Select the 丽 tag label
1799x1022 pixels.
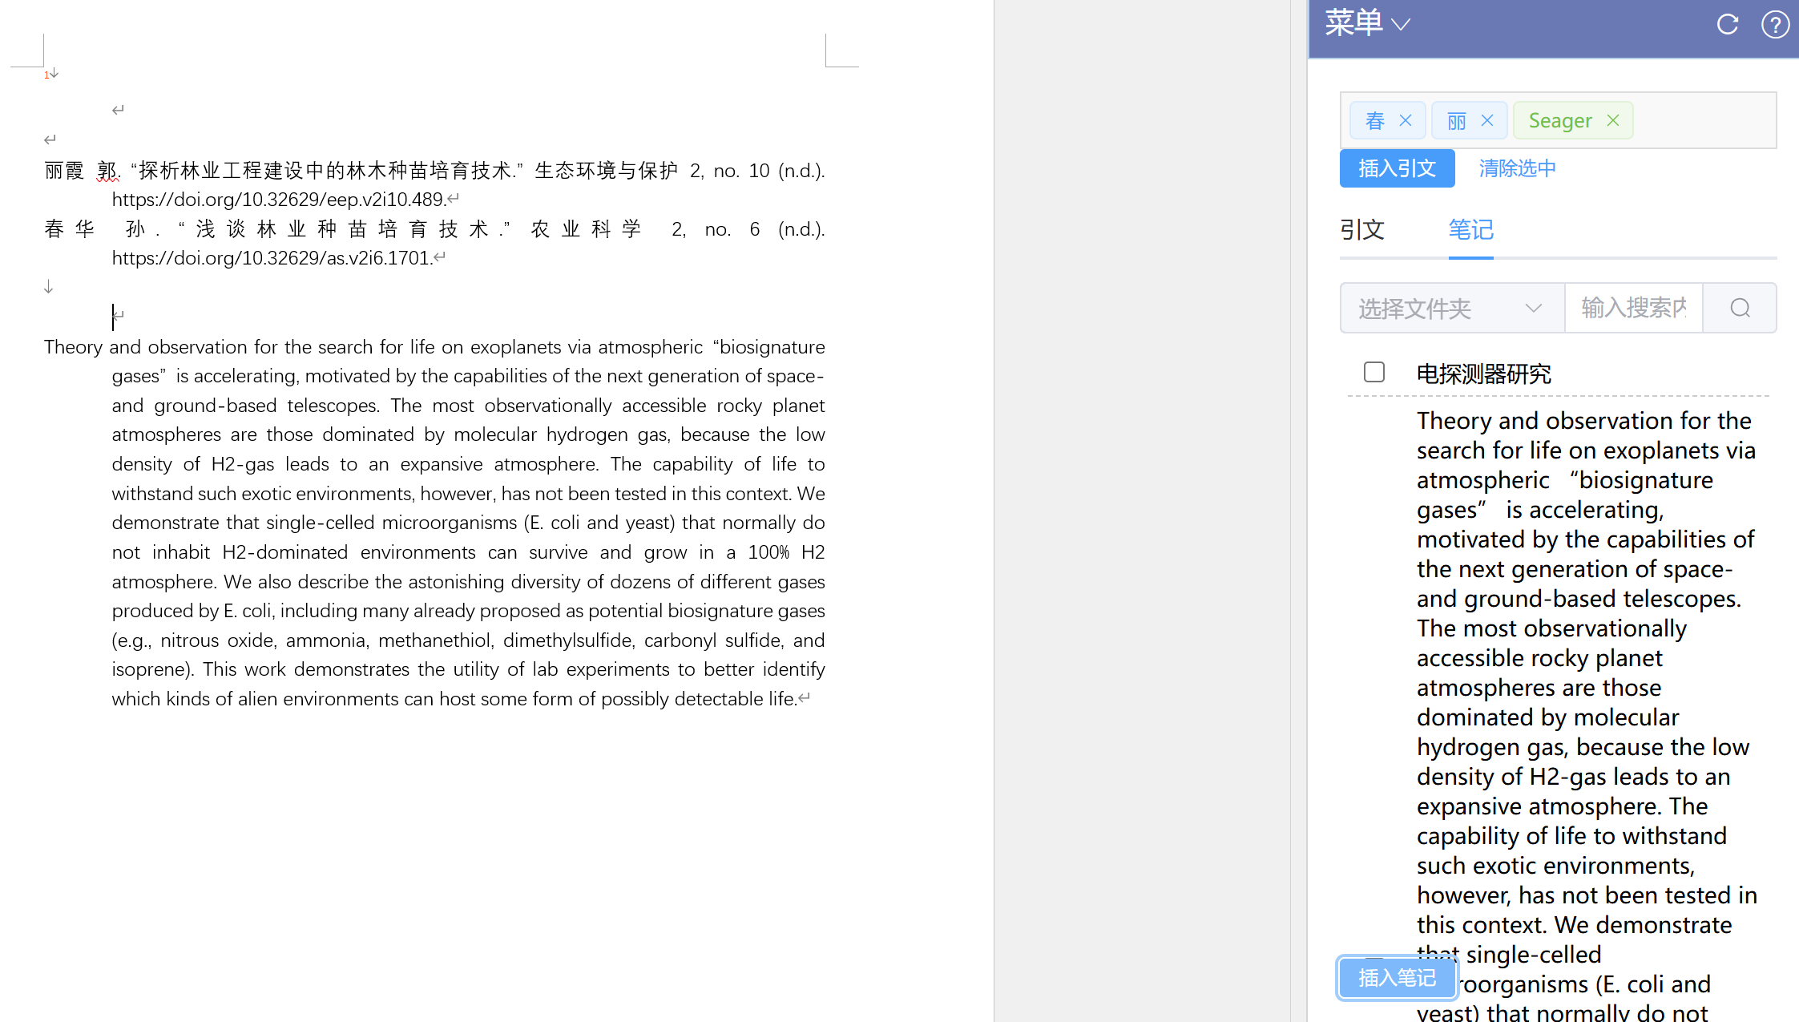pos(1457,120)
